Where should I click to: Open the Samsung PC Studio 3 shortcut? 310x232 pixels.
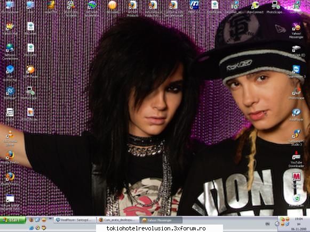coord(296,138)
